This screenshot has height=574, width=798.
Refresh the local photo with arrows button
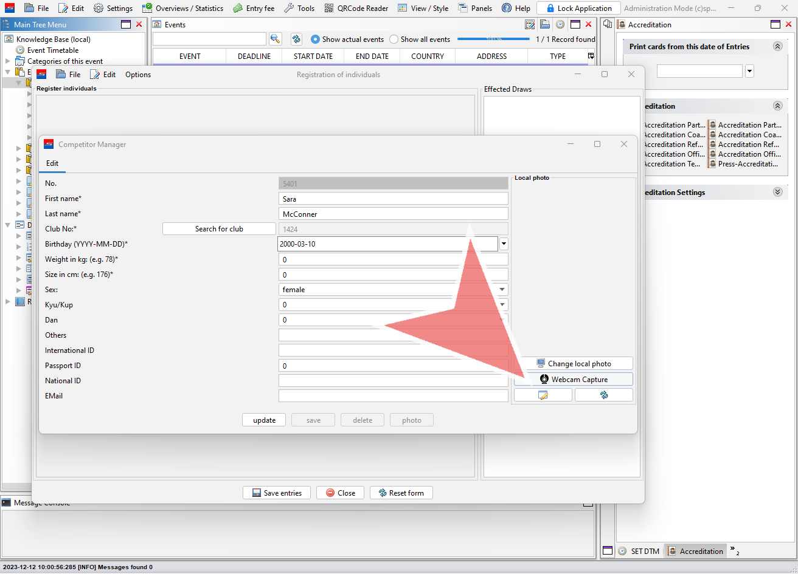click(603, 395)
